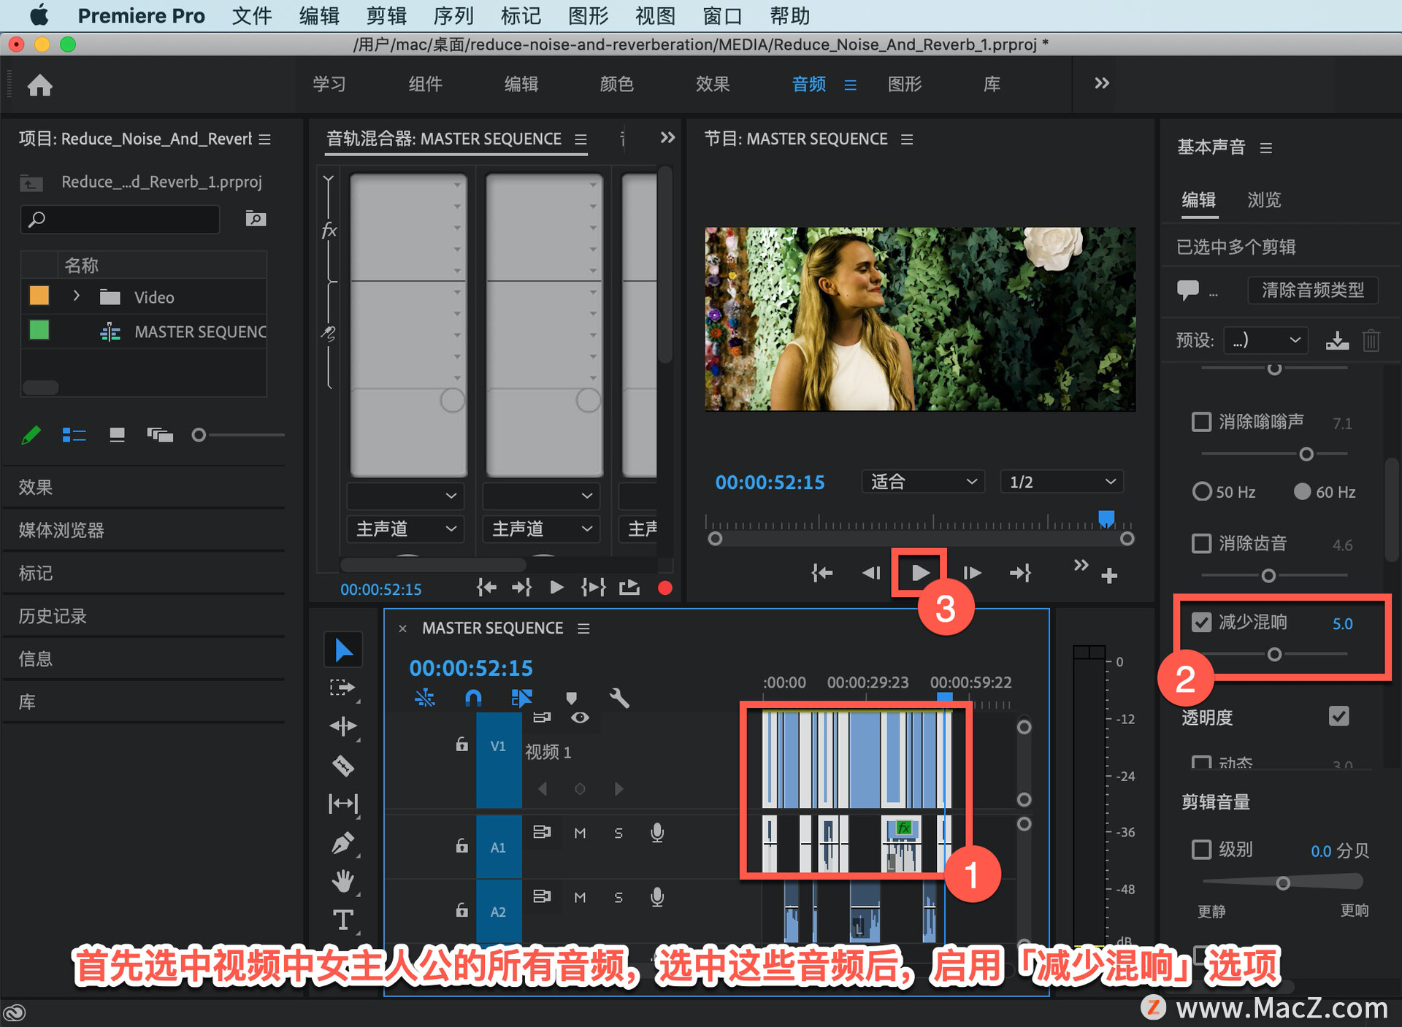Click the Home icon in workspace bar

pos(39,85)
